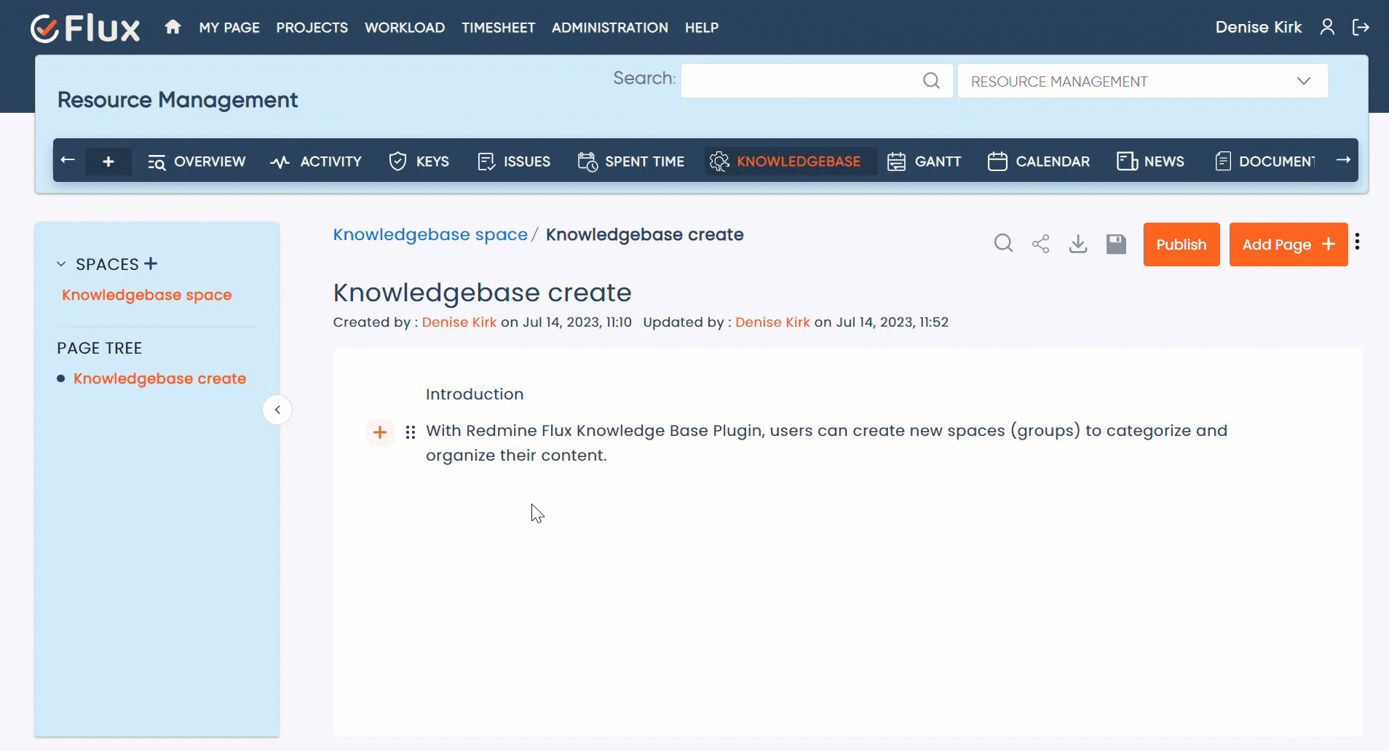
Task: Open the Resource Management project dropdown
Action: pyautogui.click(x=1142, y=81)
